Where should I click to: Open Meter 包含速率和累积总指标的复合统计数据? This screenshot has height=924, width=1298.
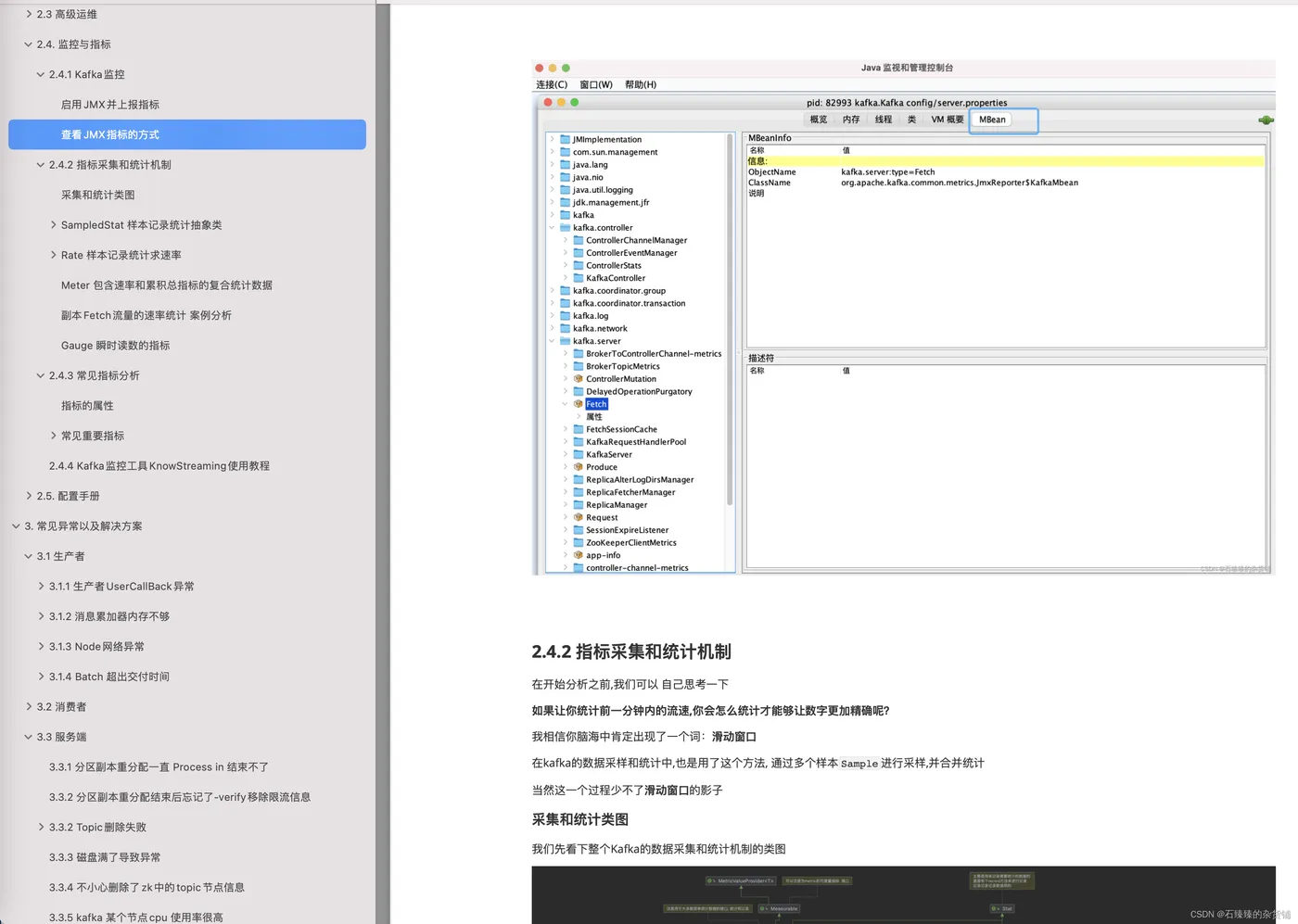tap(167, 285)
